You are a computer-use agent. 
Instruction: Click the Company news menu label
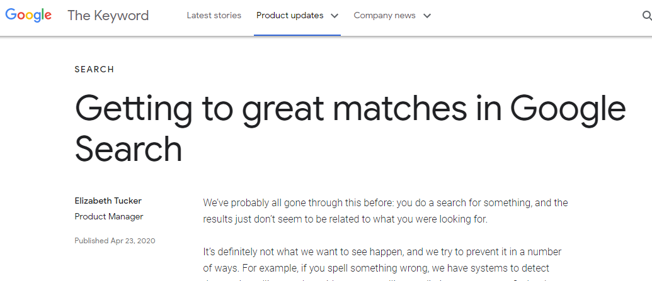[x=384, y=15]
